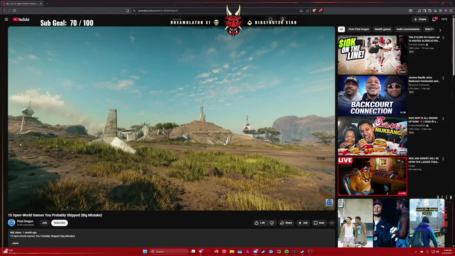Image resolution: width=455 pixels, height=256 pixels.
Task: Open the Brave shields icon in address bar
Action: click(314, 11)
